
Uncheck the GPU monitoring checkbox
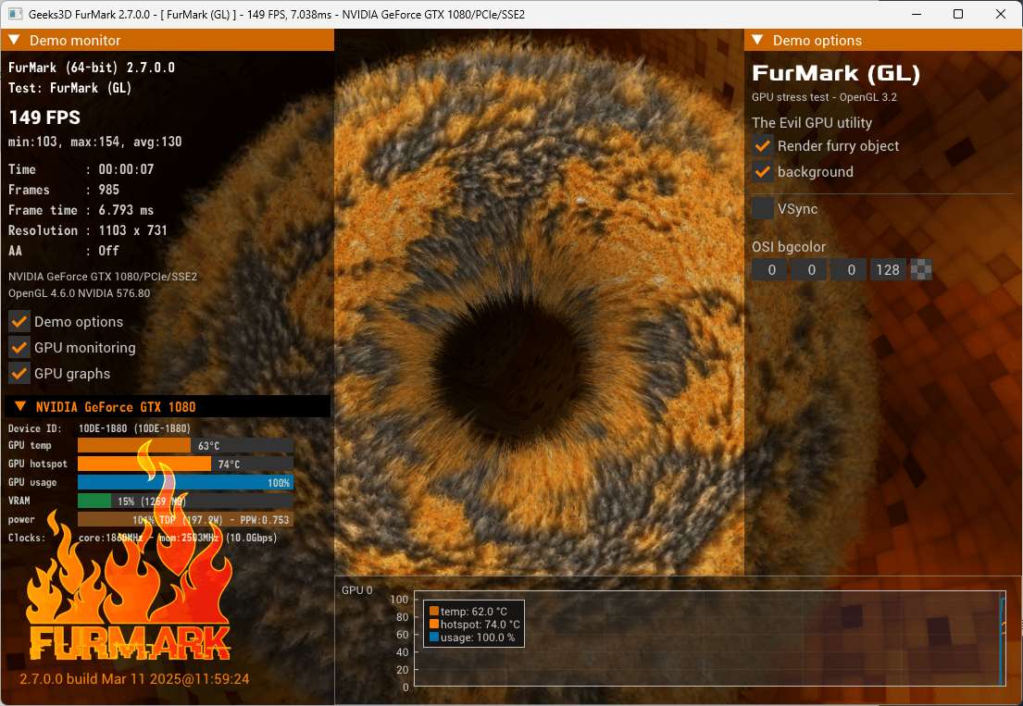point(19,348)
